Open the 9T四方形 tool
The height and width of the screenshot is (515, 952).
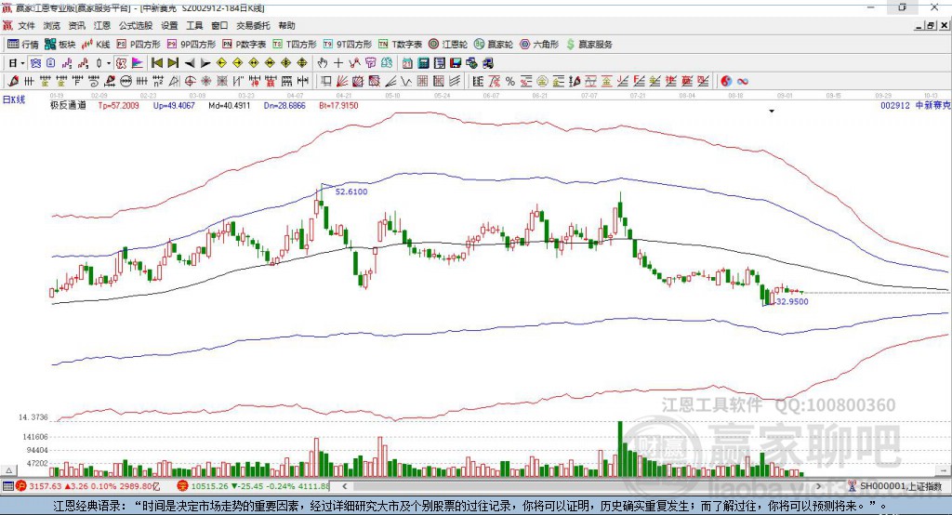coord(347,45)
